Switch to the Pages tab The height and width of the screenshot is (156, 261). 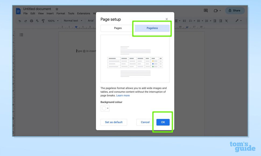point(118,28)
